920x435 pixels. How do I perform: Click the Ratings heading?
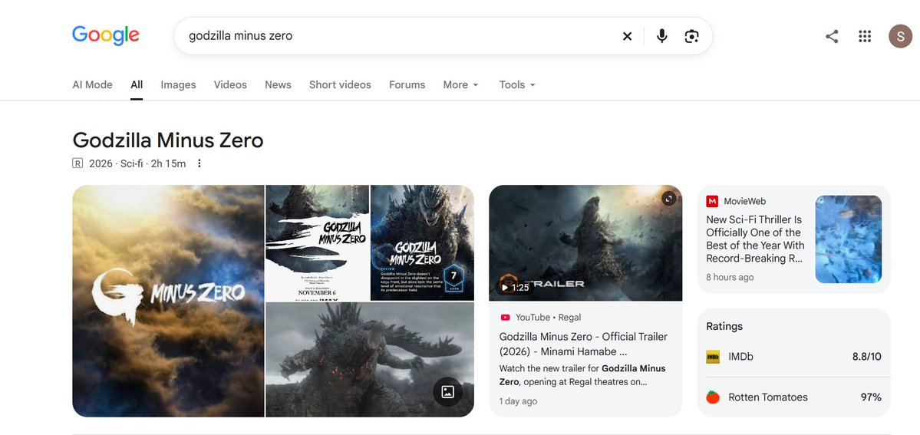click(x=724, y=326)
